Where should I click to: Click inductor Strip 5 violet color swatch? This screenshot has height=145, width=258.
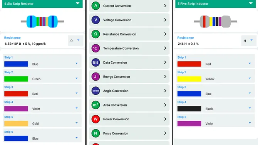(x=189, y=123)
